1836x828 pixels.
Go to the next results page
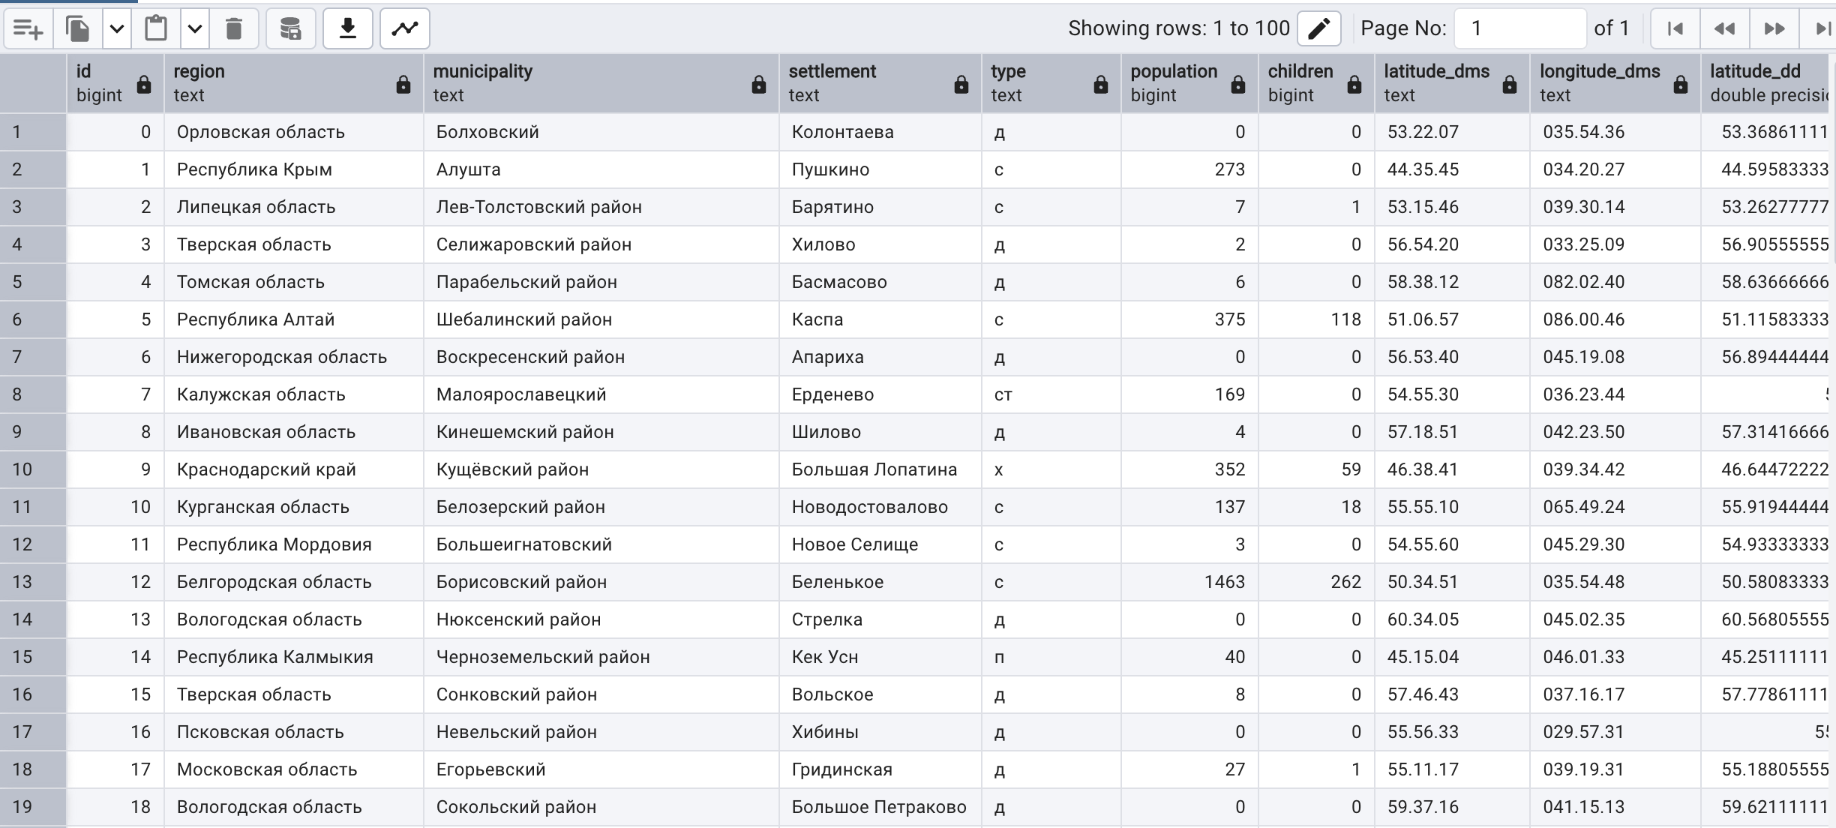[x=1774, y=29]
